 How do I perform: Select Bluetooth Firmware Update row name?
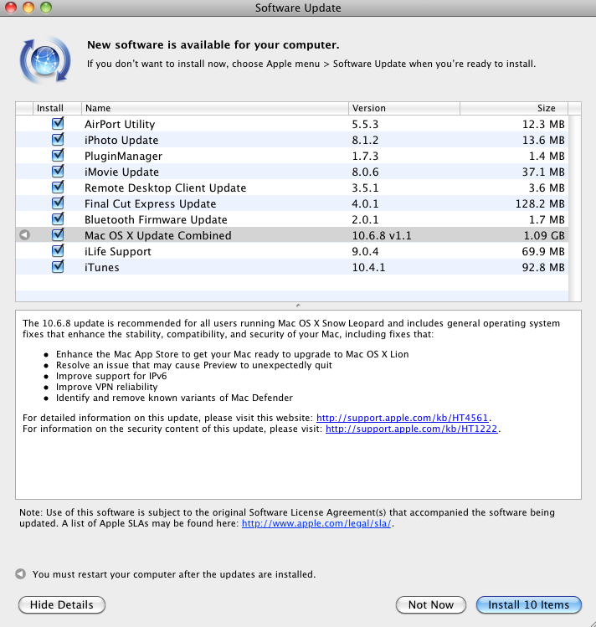tap(156, 219)
